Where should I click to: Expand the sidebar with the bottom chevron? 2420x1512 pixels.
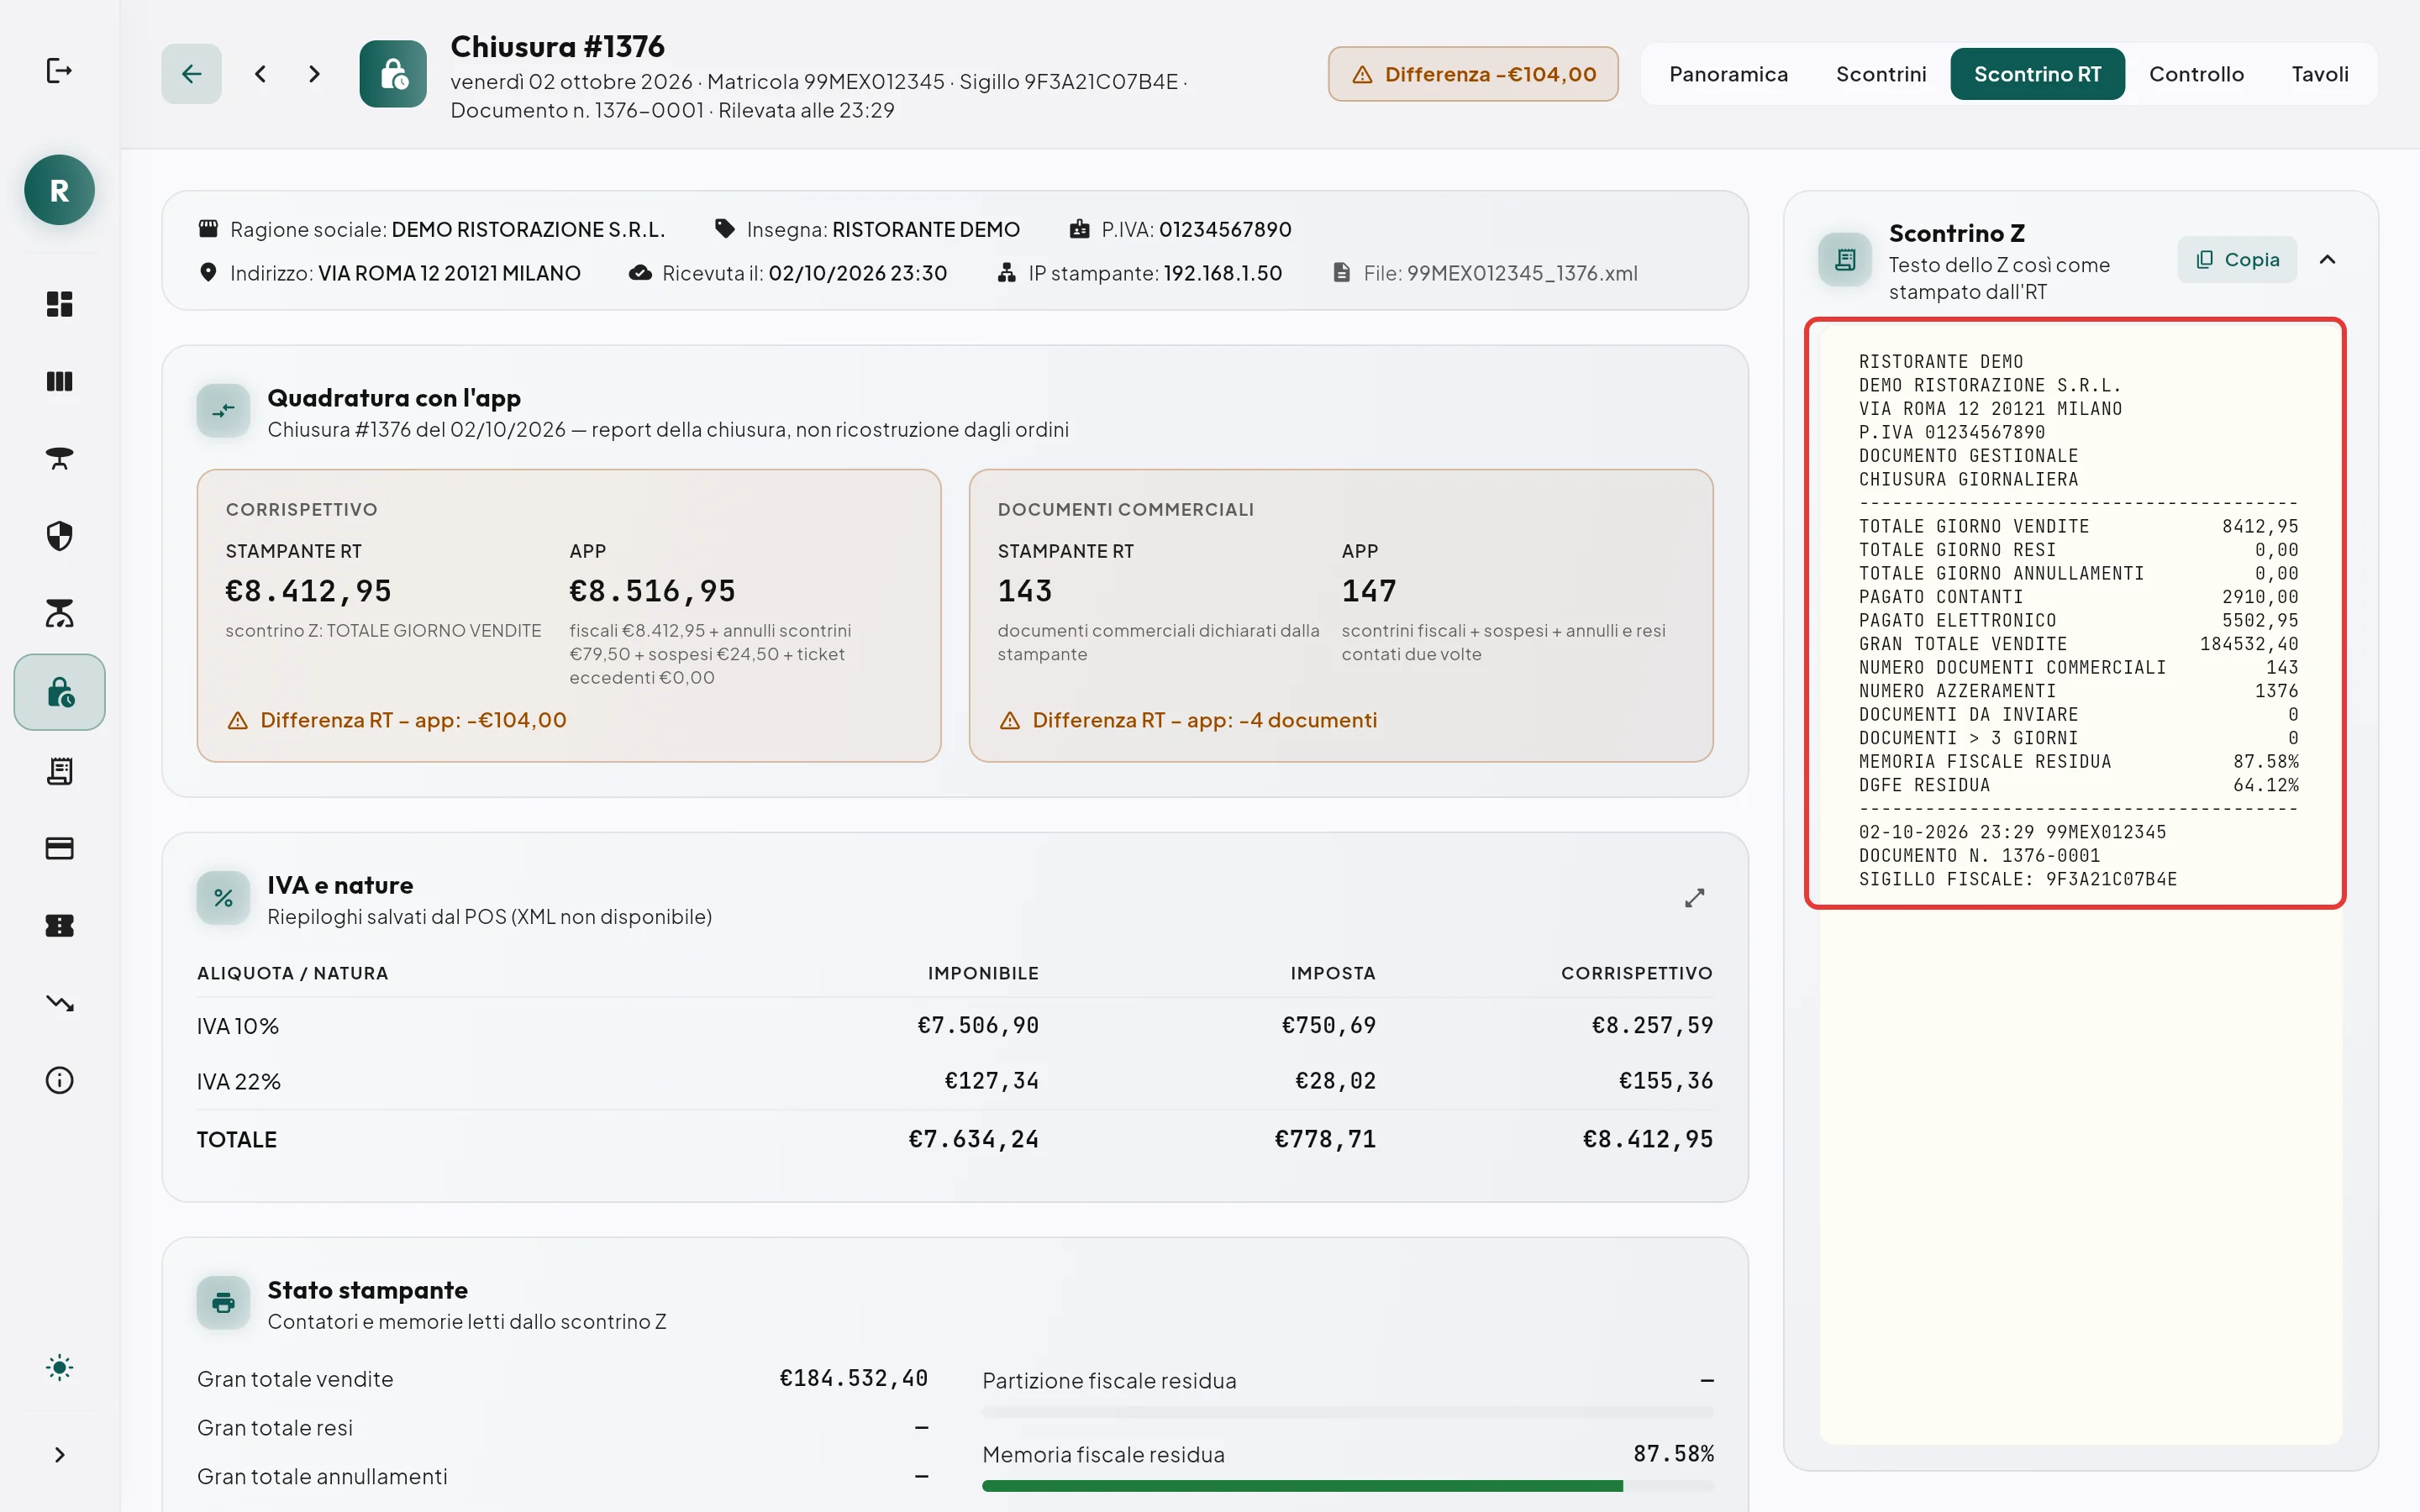click(x=59, y=1455)
